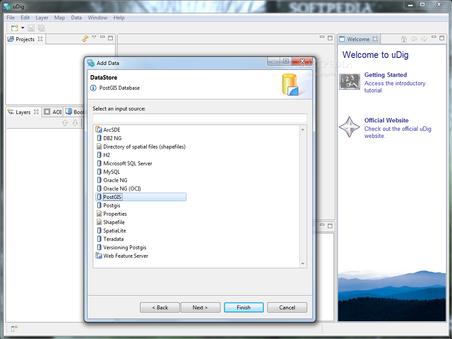Click the Next > button
Viewport: 452px width, 339px height.
pos(200,307)
